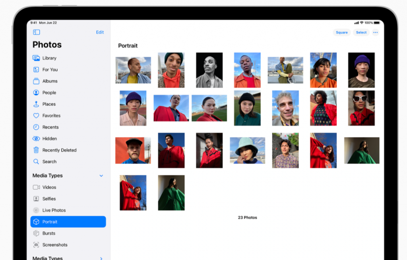Open the Recently Deleted trash icon
Screen dimensions: 407x260
(36, 150)
